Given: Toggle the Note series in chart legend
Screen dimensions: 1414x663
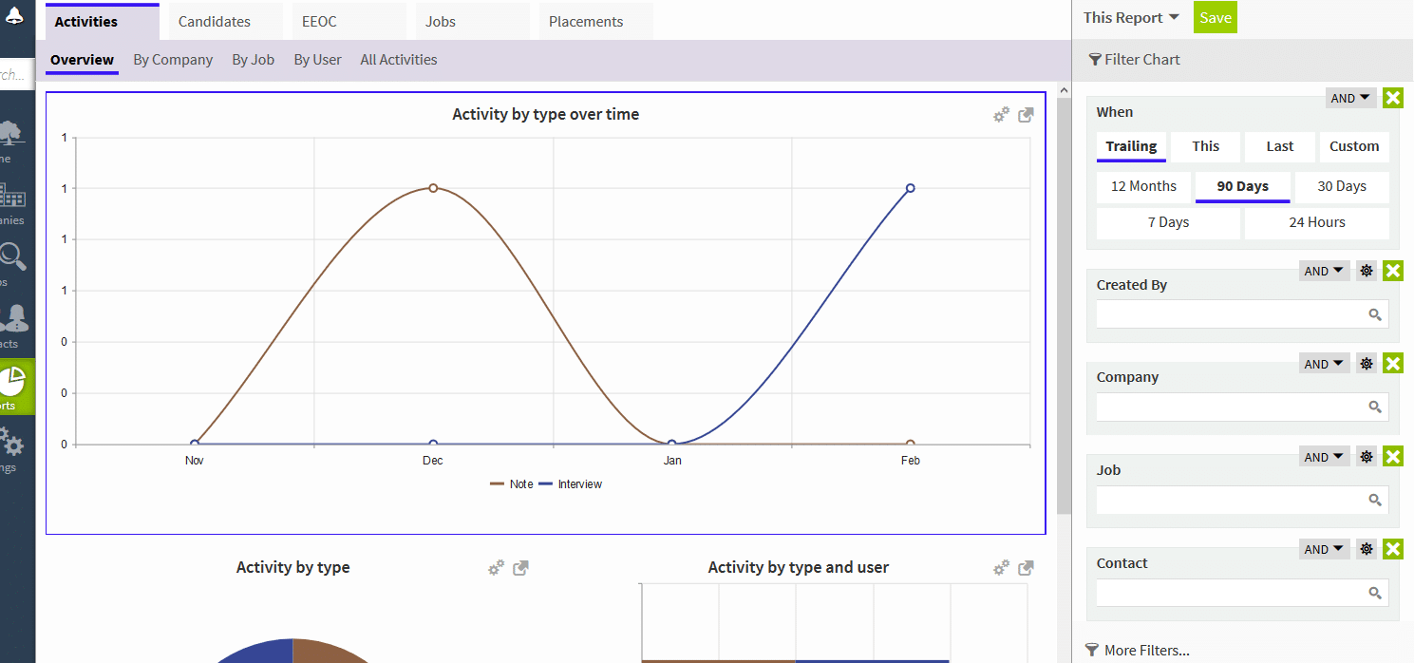Looking at the screenshot, I should tap(512, 484).
